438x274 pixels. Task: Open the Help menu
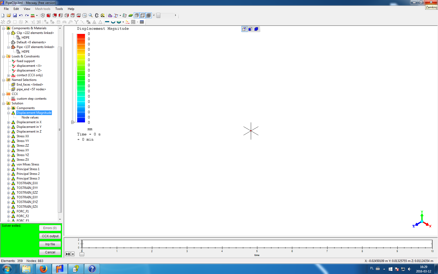click(71, 9)
